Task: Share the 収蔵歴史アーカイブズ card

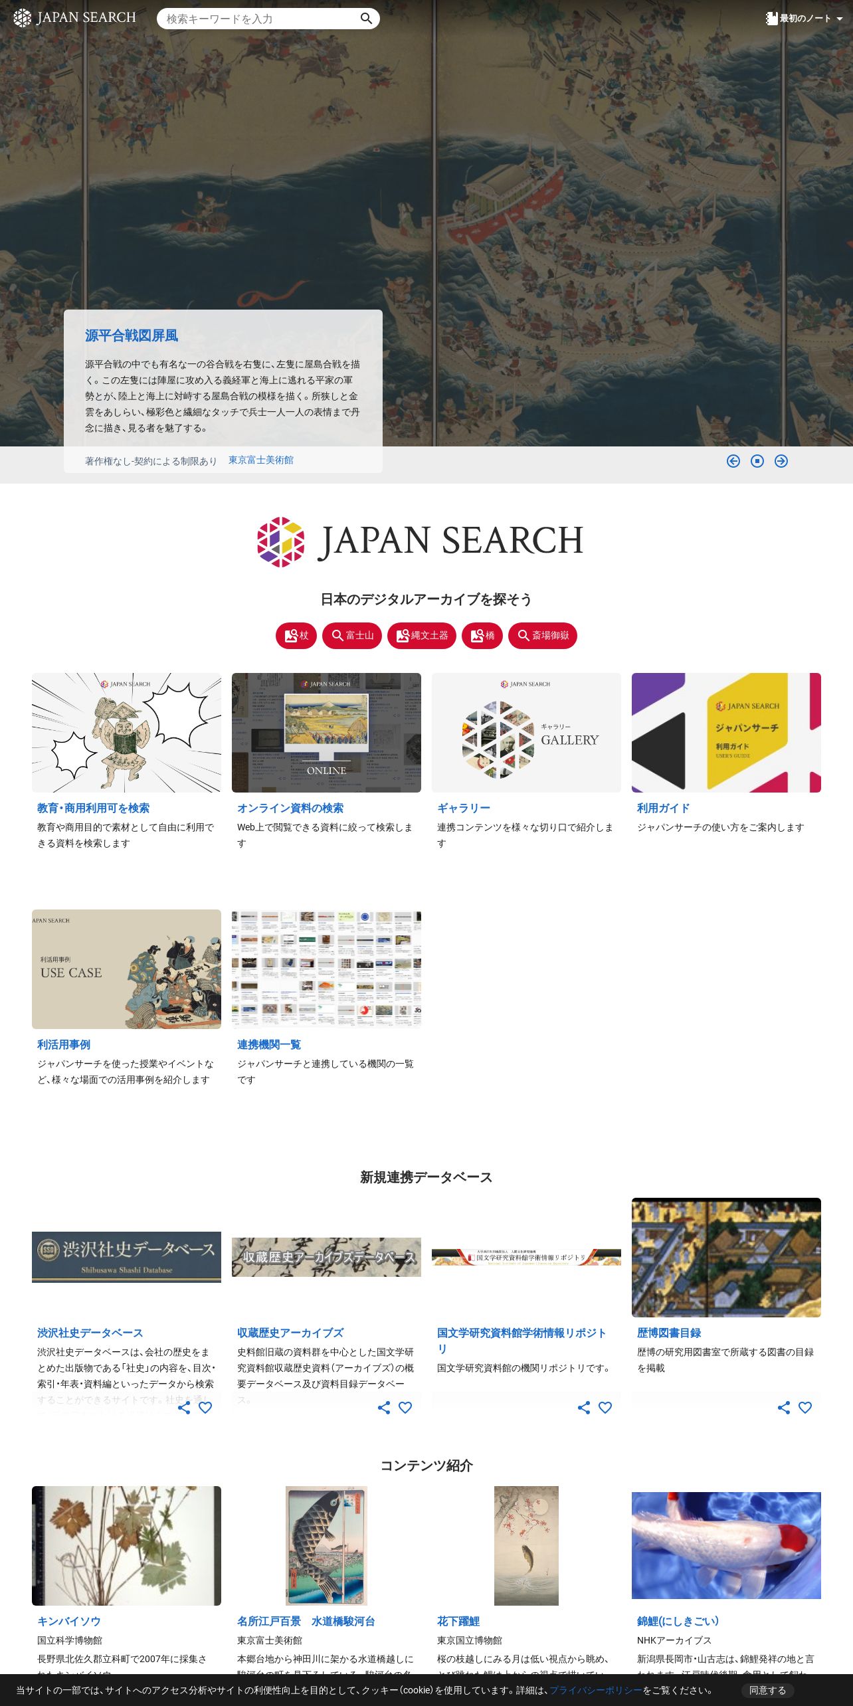Action: point(384,1407)
